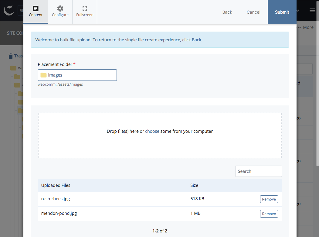The image size is (319, 237).
Task: Submit the uploaded files
Action: point(282,12)
